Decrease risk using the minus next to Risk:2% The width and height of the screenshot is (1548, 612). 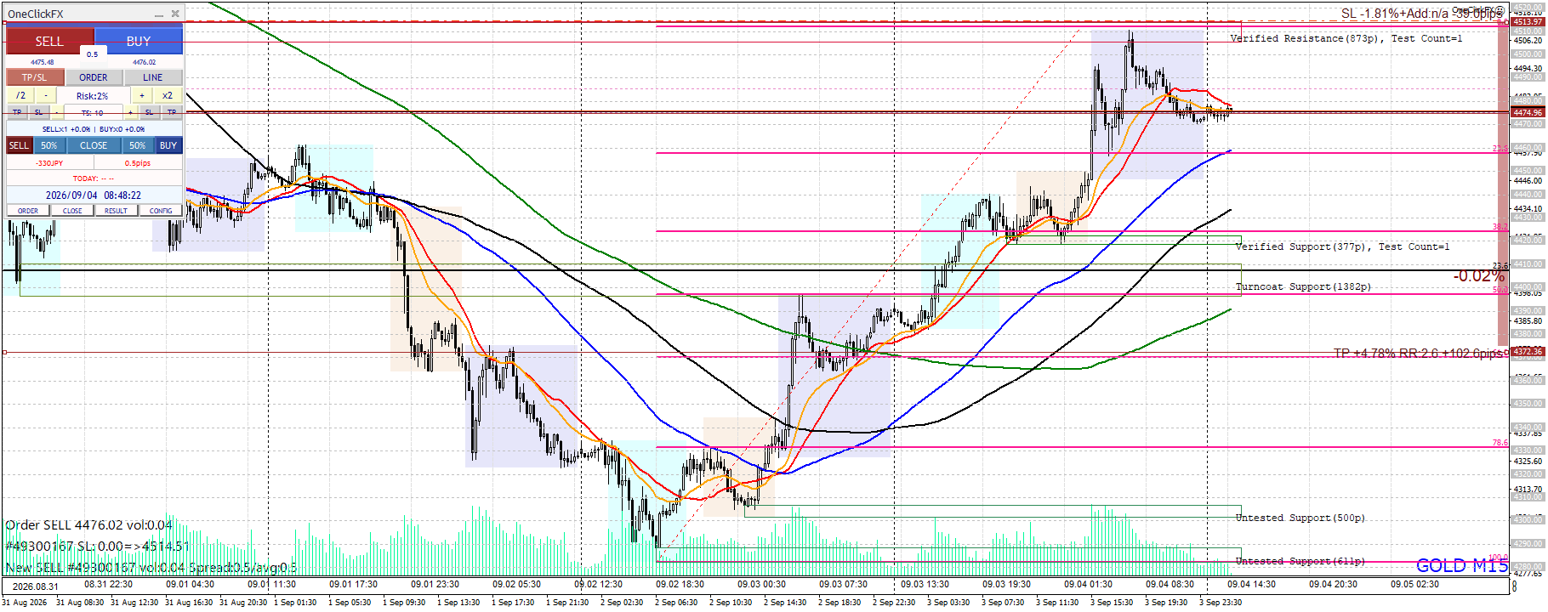click(x=46, y=95)
